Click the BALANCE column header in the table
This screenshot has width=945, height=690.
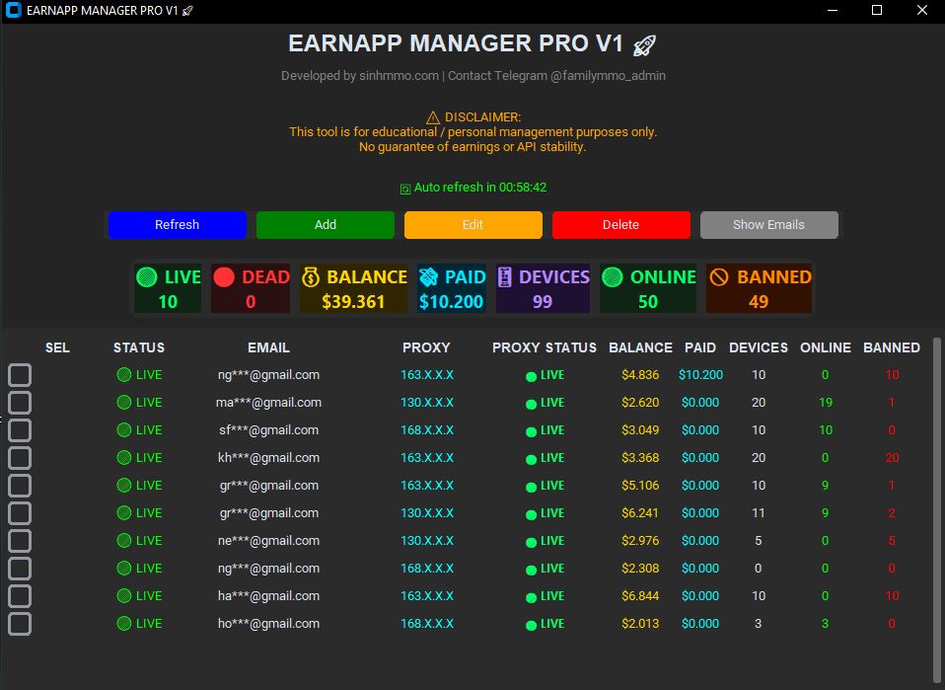pyautogui.click(x=640, y=347)
